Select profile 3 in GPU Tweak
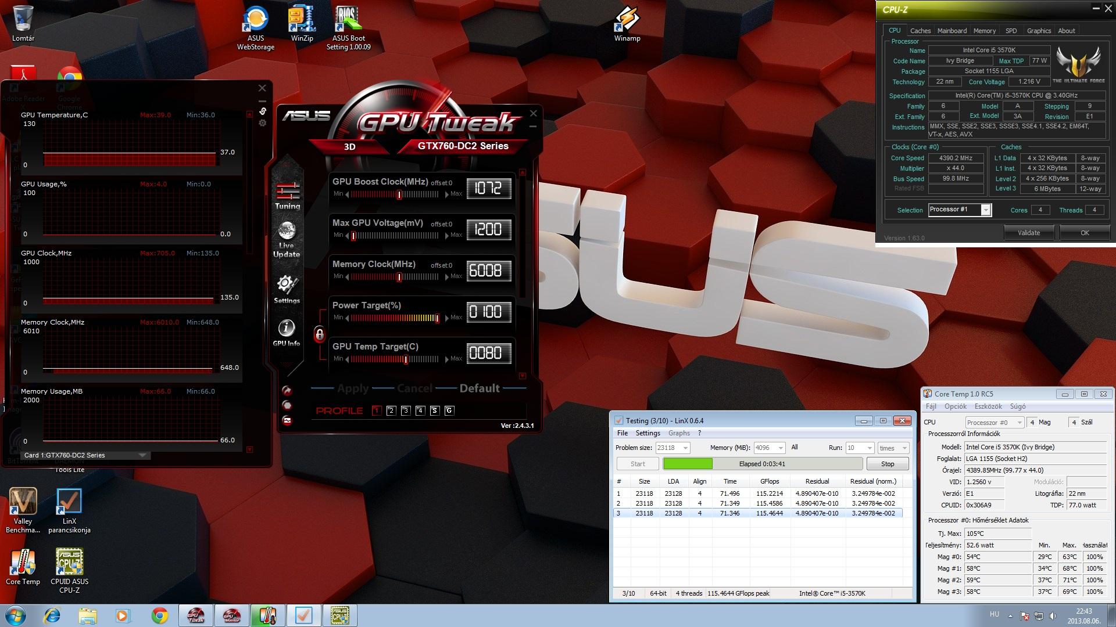1116x627 pixels. coord(406,410)
